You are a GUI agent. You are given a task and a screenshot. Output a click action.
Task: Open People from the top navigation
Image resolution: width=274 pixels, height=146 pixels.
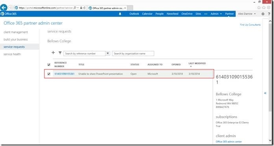click(159, 14)
